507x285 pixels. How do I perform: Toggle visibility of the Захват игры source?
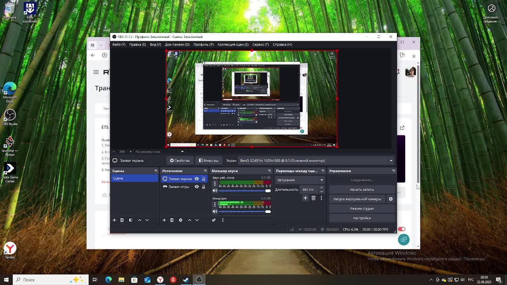tap(196, 187)
